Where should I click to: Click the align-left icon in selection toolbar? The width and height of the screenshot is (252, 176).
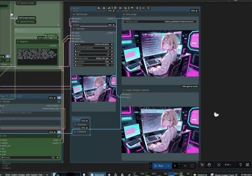coord(99,8)
